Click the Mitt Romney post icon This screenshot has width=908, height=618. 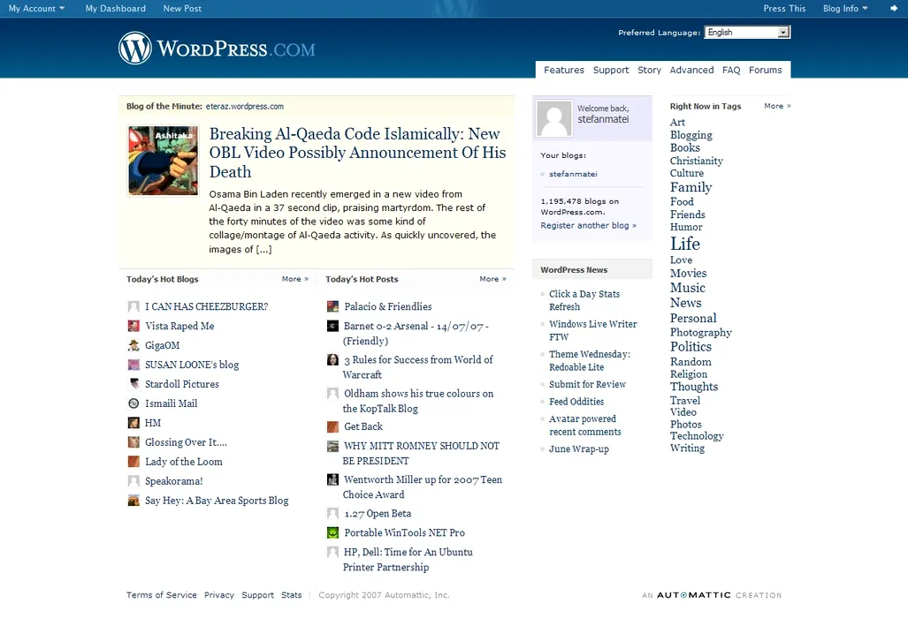[x=333, y=446]
